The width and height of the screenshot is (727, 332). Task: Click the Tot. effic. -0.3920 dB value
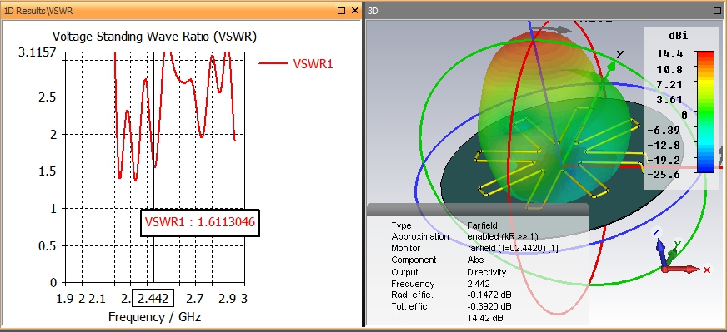(489, 306)
